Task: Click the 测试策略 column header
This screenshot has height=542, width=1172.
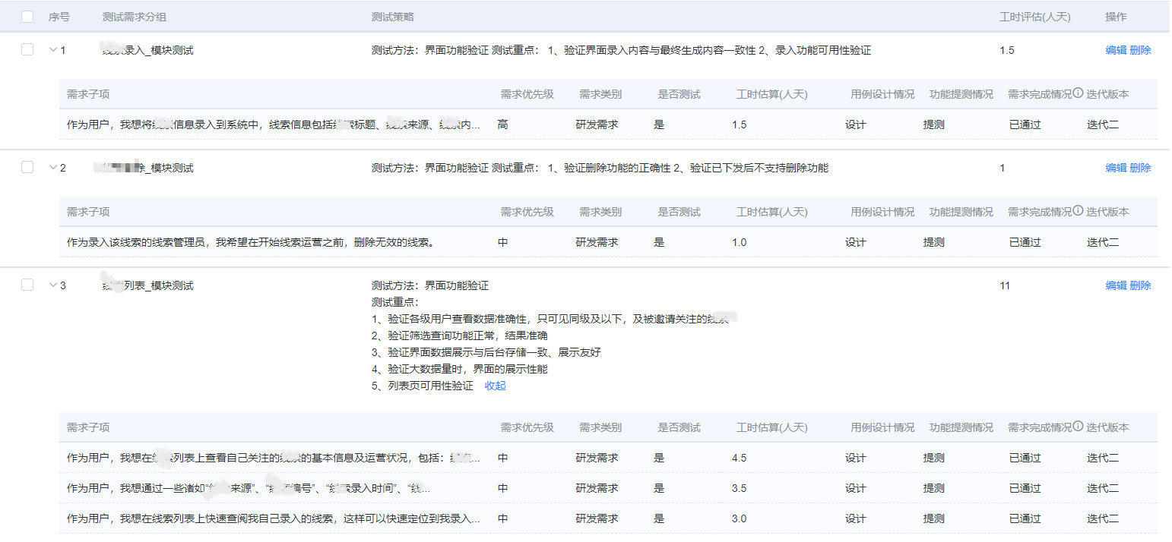Action: (x=393, y=17)
